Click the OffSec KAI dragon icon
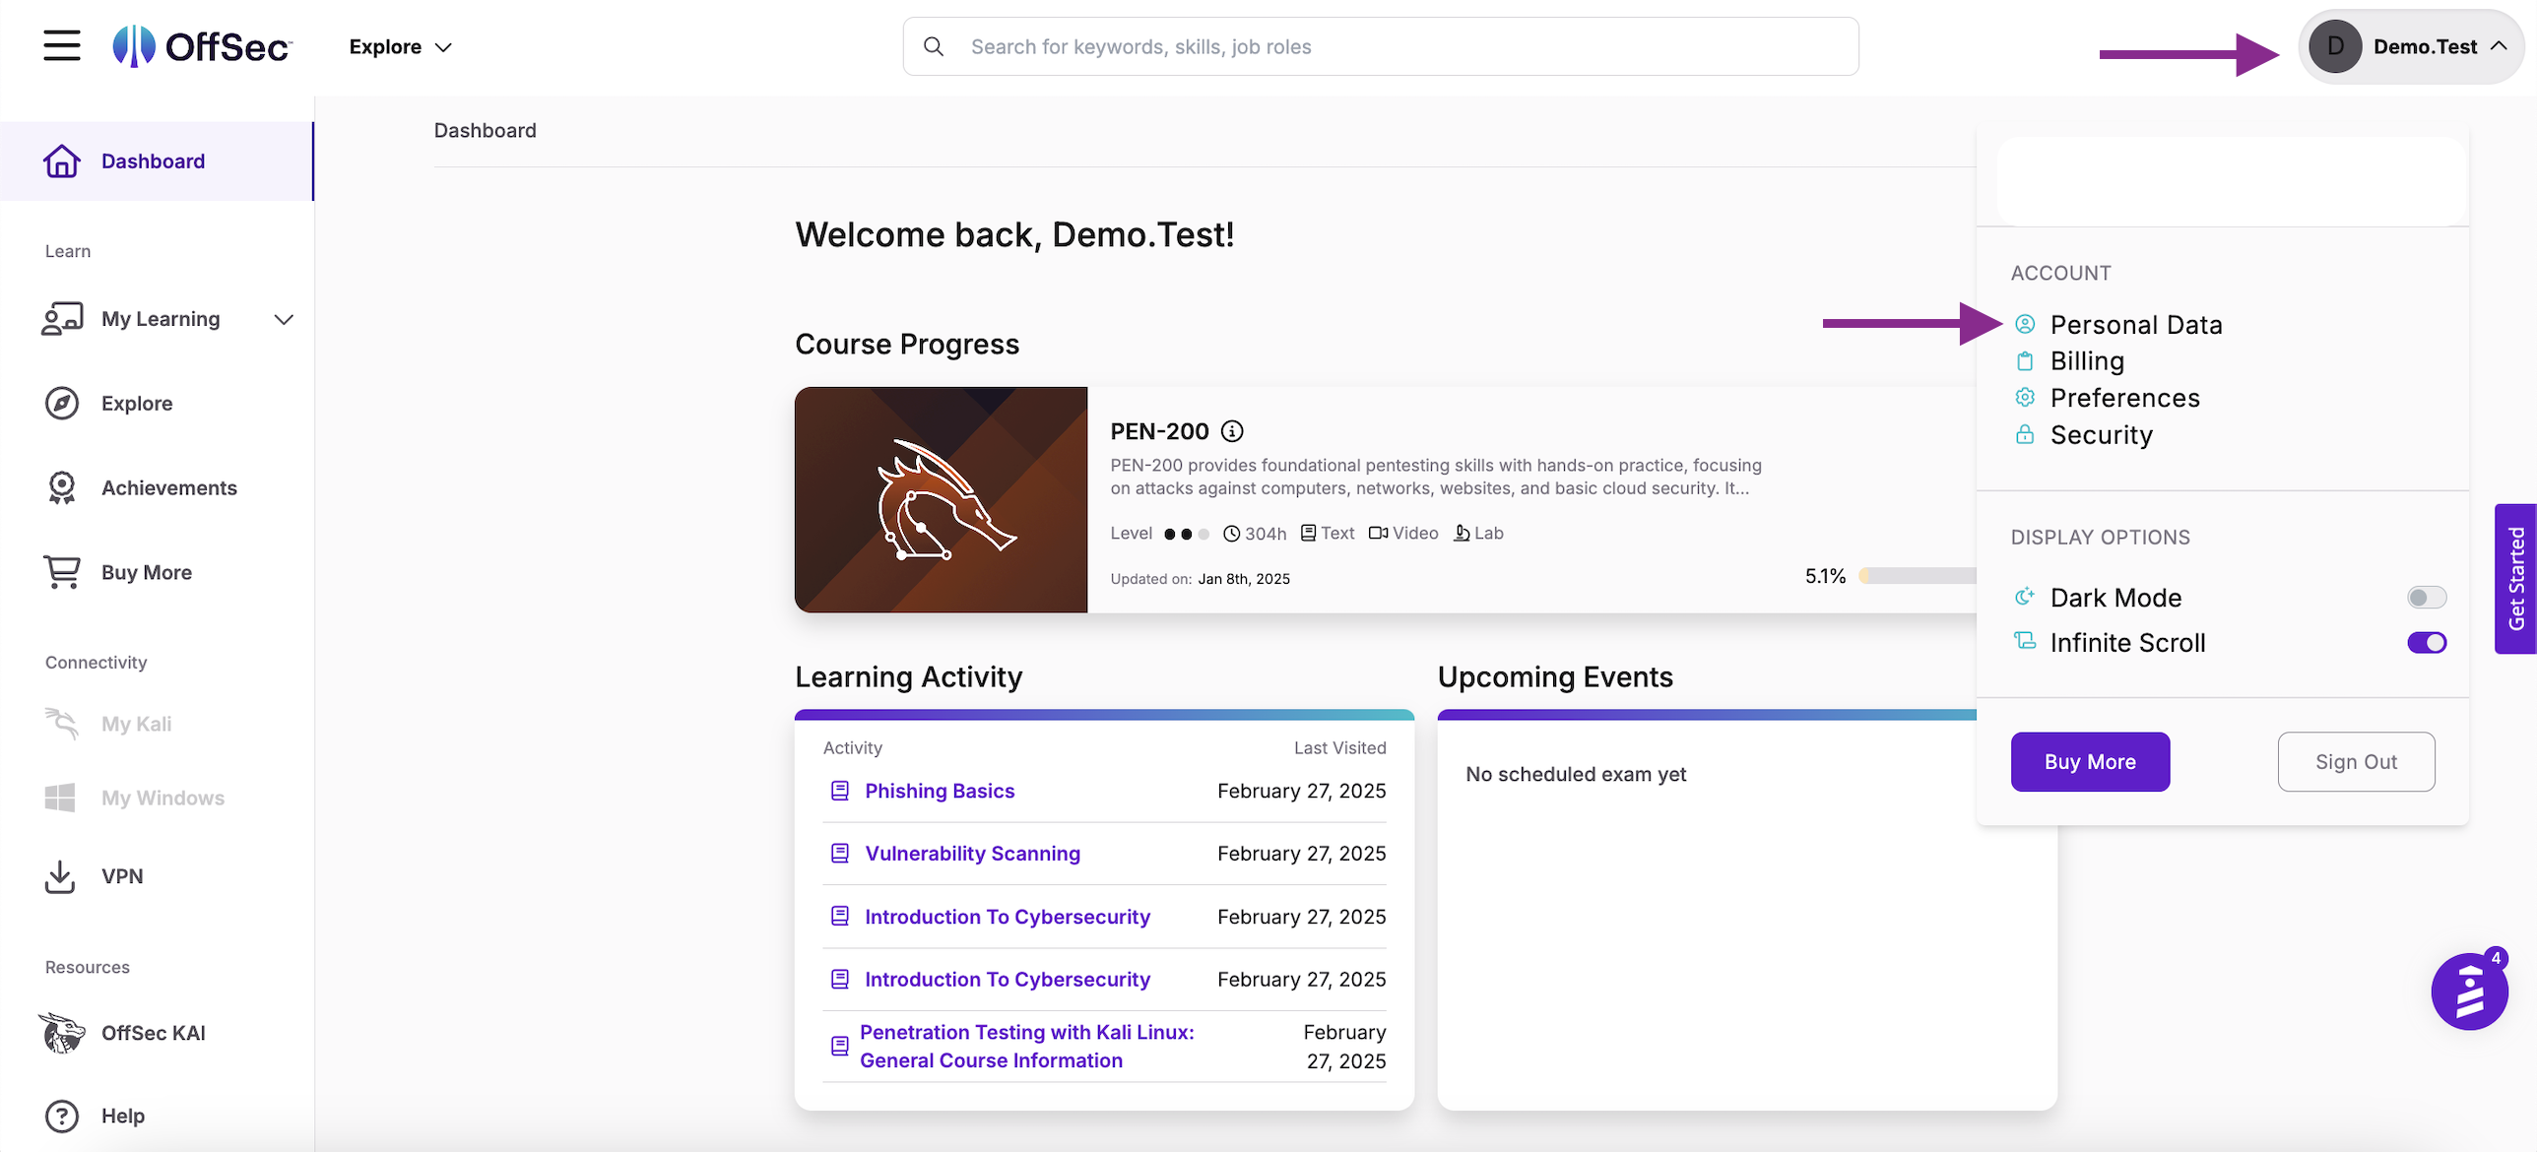This screenshot has height=1152, width=2537. (x=62, y=1033)
